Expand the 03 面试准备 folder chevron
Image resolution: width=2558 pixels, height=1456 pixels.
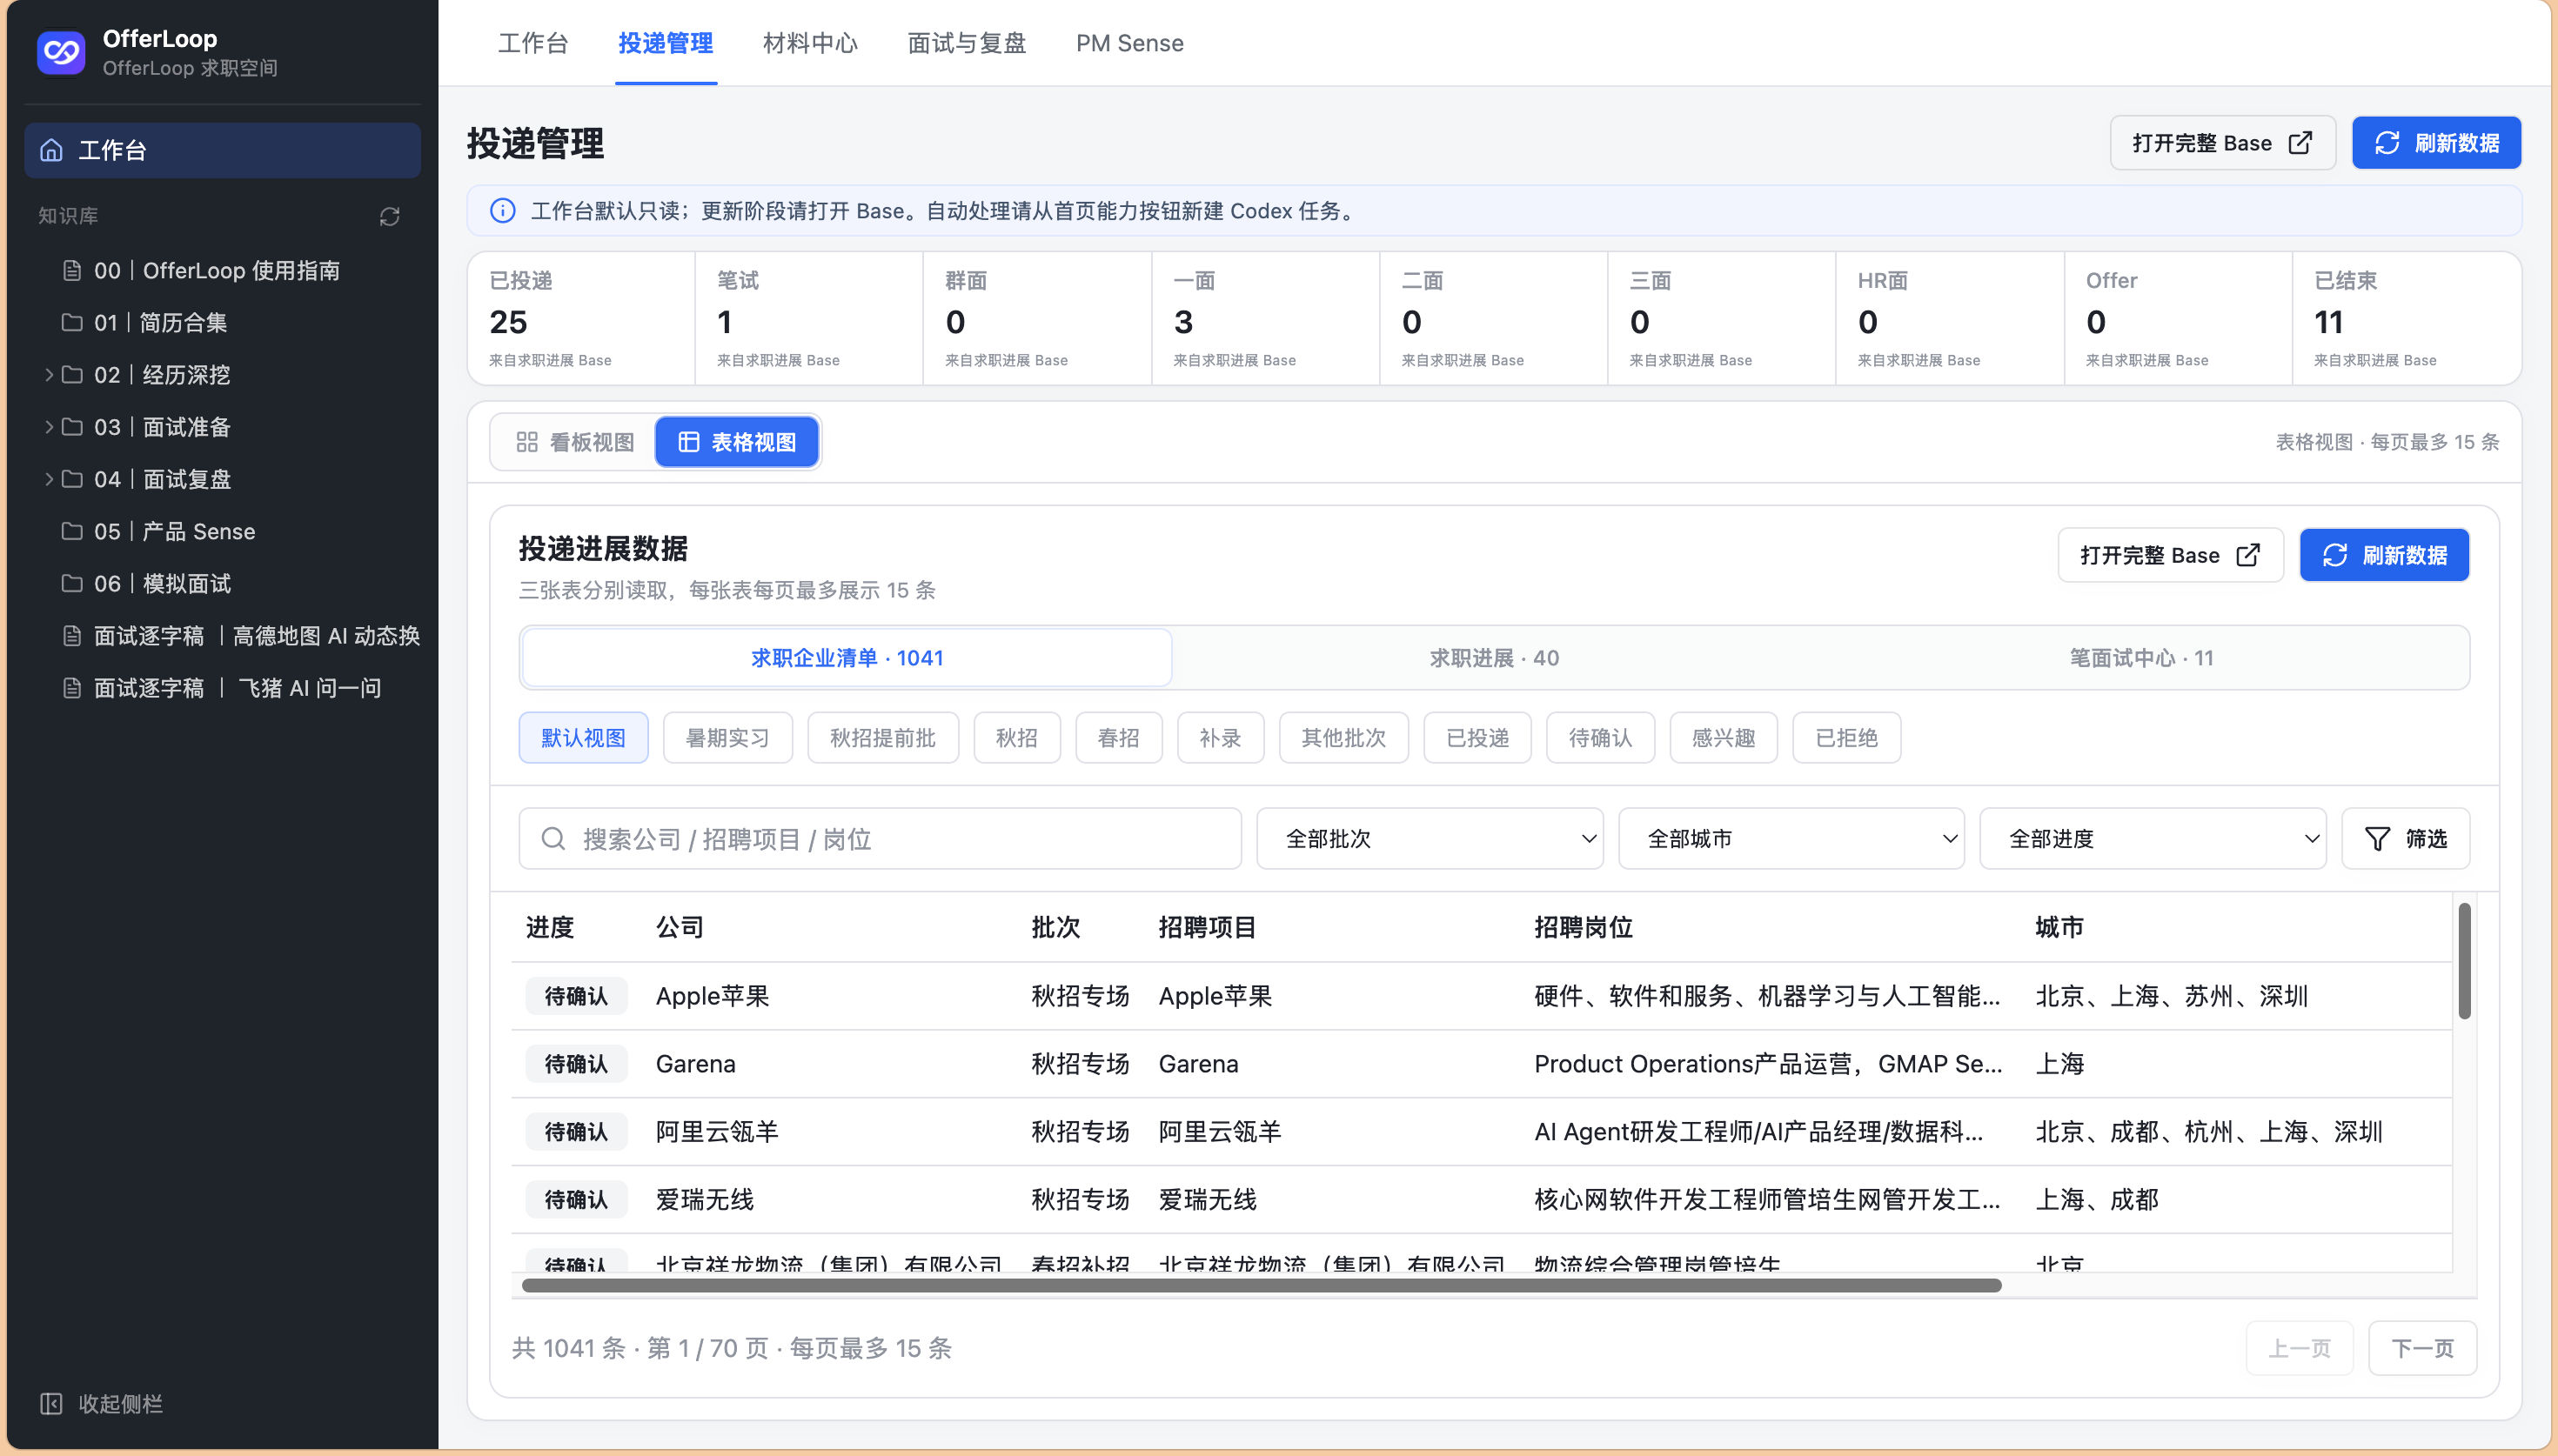[x=48, y=427]
